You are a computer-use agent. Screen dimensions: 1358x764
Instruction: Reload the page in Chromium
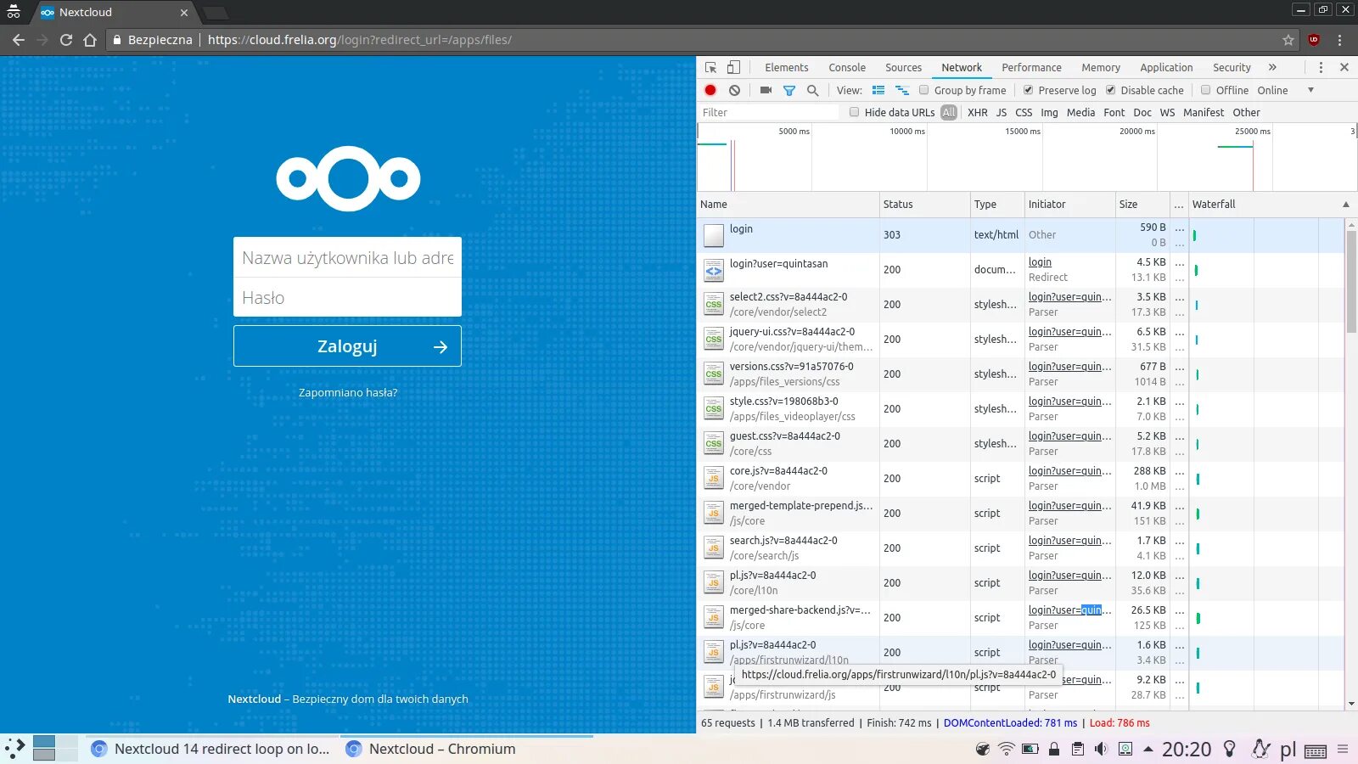(66, 40)
